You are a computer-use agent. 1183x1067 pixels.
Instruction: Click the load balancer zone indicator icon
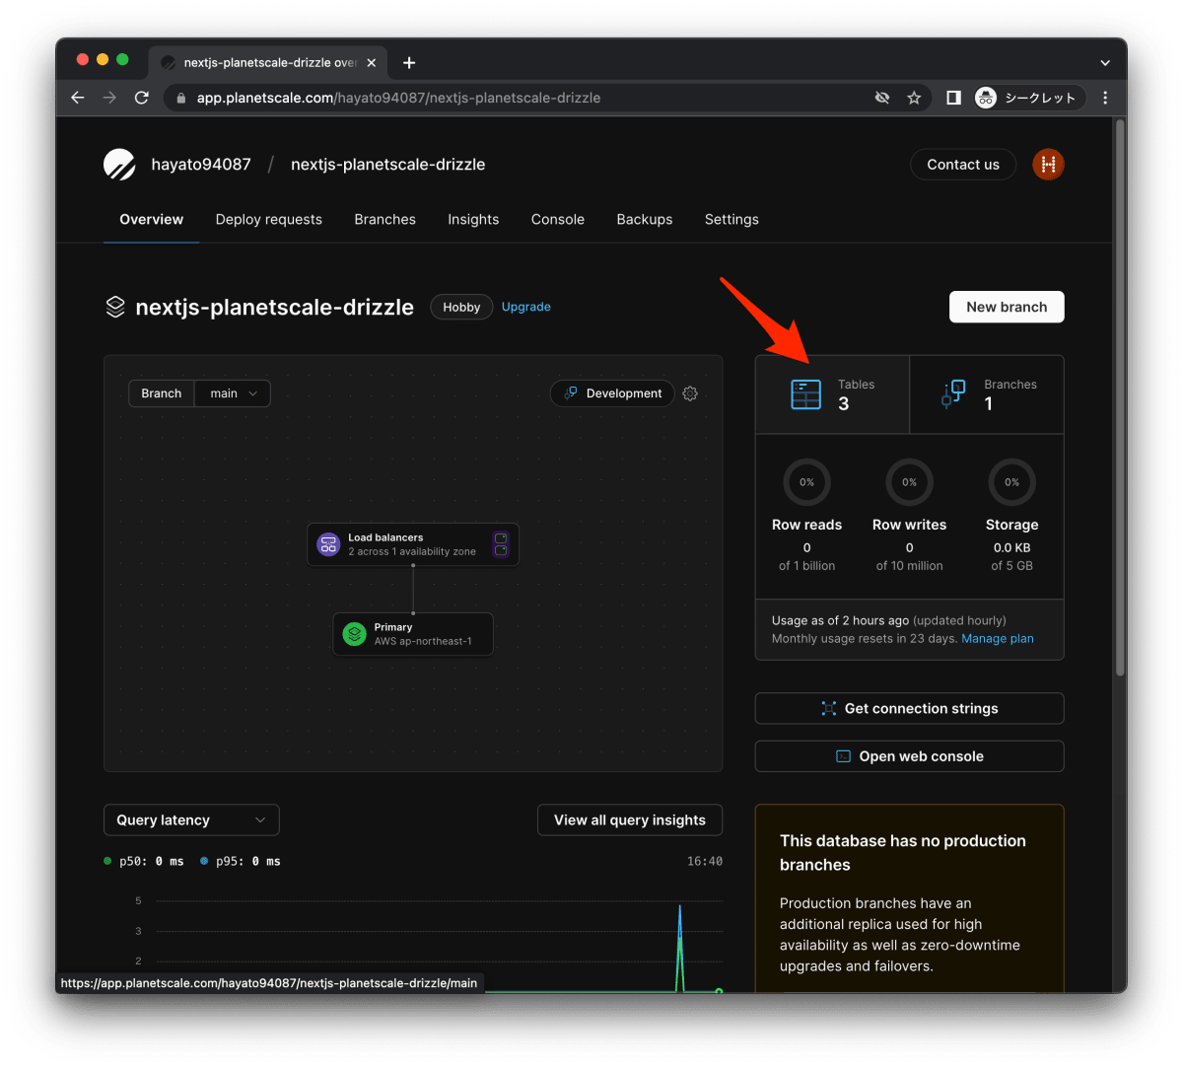pyautogui.click(x=501, y=544)
